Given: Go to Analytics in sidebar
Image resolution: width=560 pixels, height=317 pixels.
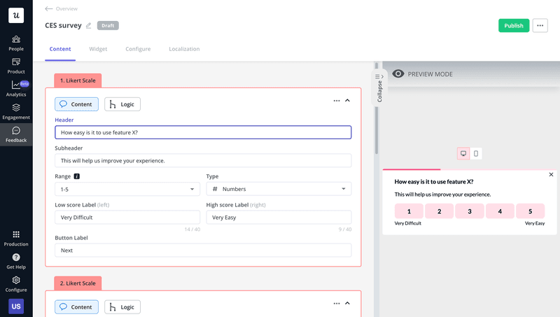Looking at the screenshot, I should click(x=16, y=88).
